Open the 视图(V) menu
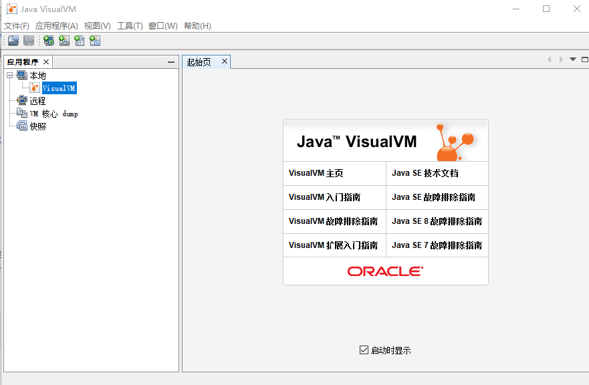This screenshot has width=589, height=385. [x=98, y=26]
